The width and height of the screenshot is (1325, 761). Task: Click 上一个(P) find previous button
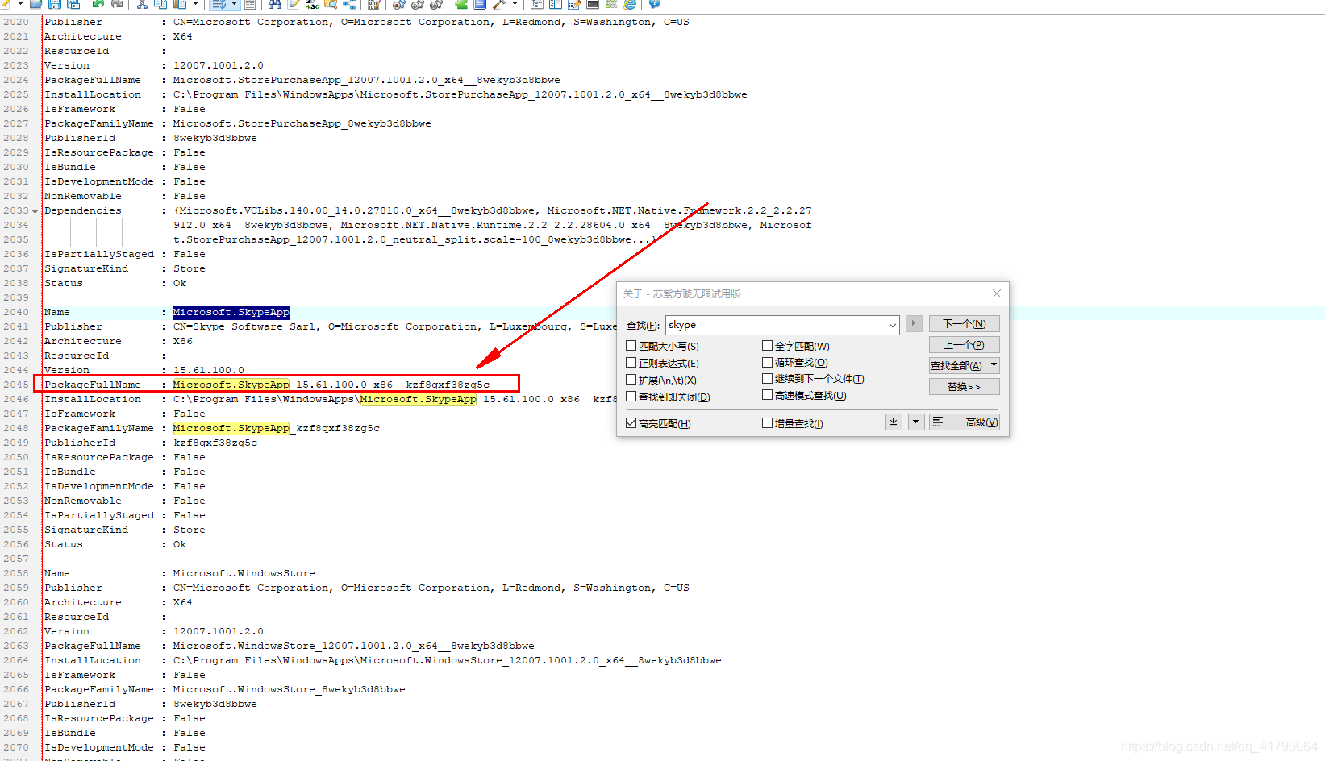(965, 345)
